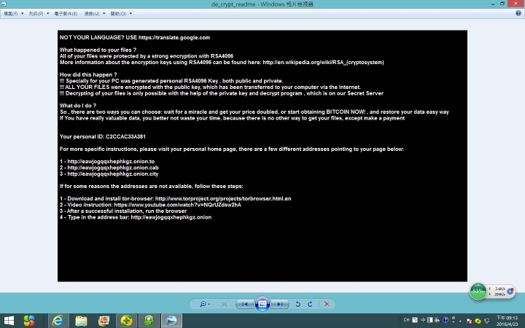Open the 檔案(F) menu
The height and width of the screenshot is (328, 525).
pyautogui.click(x=11, y=14)
